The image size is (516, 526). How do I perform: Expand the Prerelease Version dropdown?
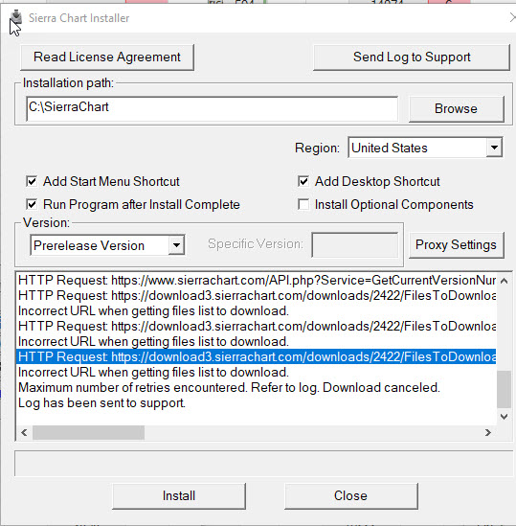(x=107, y=245)
